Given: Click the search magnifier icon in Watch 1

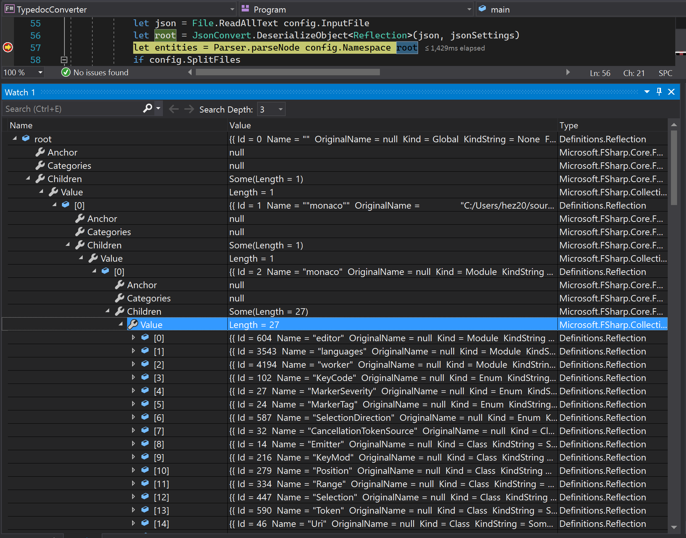Looking at the screenshot, I should point(147,108).
